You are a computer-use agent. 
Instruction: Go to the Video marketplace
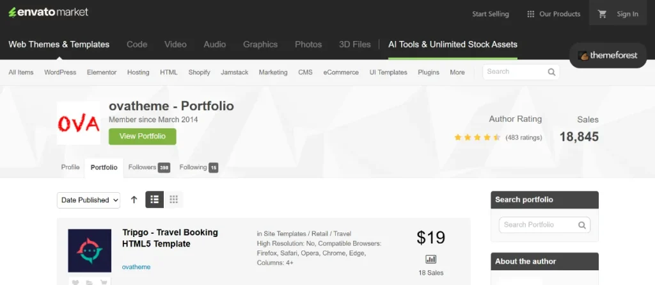click(x=175, y=44)
